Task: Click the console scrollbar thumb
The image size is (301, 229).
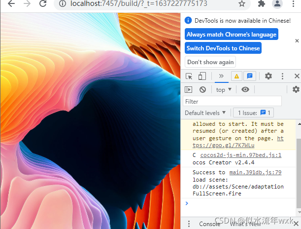Action: point(299,173)
